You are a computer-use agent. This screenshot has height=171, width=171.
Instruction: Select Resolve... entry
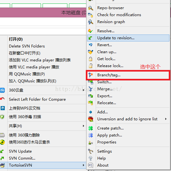click(106, 31)
